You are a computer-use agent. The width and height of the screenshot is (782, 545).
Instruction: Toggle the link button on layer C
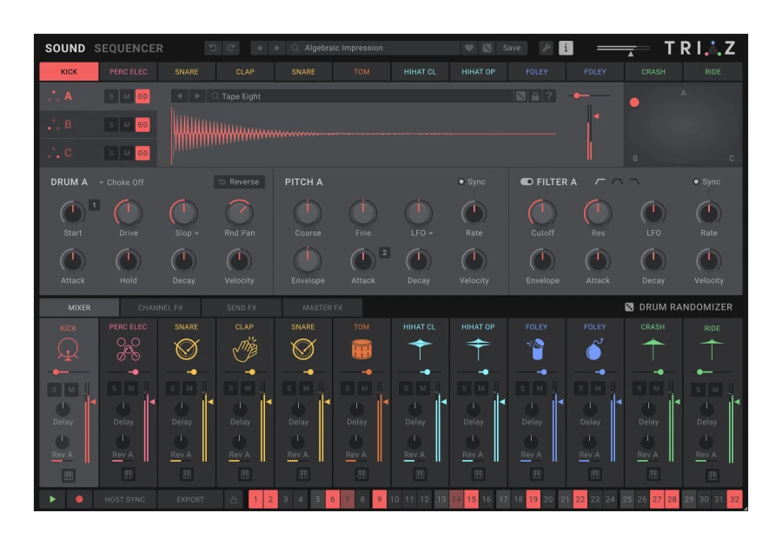click(142, 153)
